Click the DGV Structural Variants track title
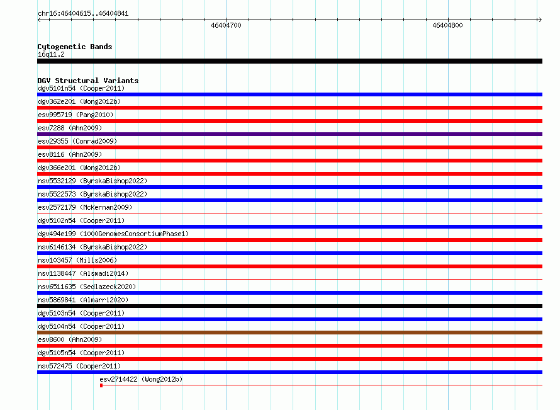560x410 pixels. point(88,81)
